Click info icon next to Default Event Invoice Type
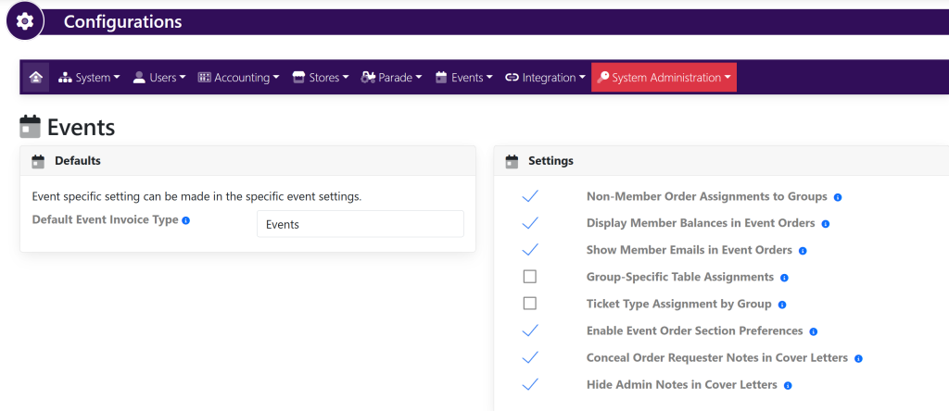The width and height of the screenshot is (949, 411). tap(186, 221)
